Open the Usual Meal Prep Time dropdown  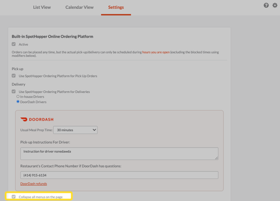(75, 130)
